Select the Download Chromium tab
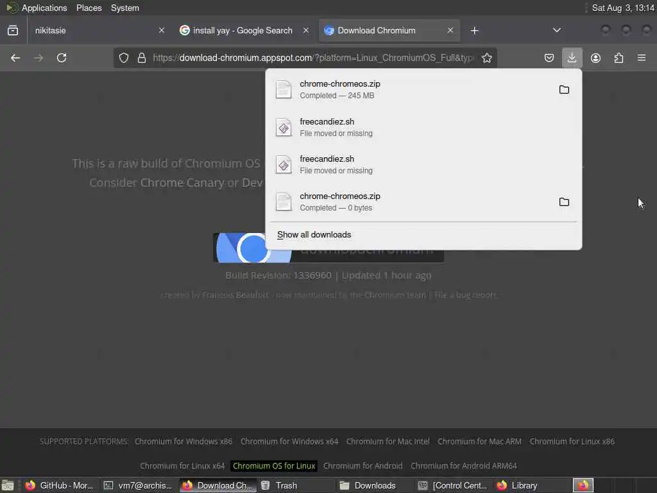 click(x=389, y=30)
